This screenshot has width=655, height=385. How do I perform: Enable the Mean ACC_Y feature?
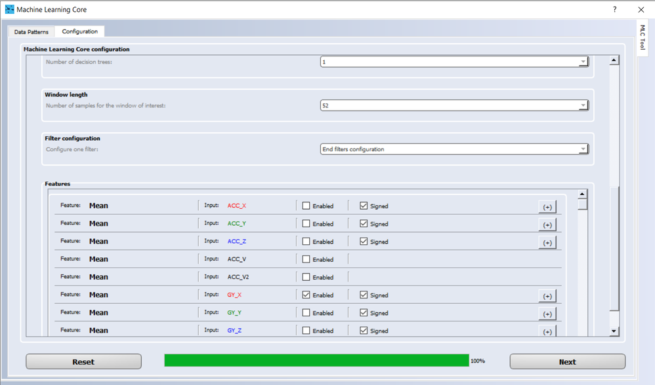(306, 224)
